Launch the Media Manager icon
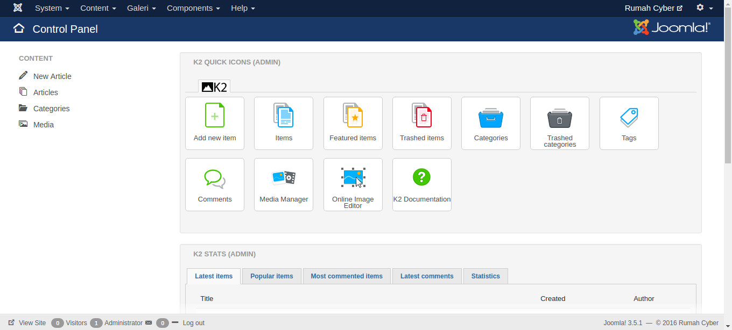The width and height of the screenshot is (732, 330). click(284, 178)
